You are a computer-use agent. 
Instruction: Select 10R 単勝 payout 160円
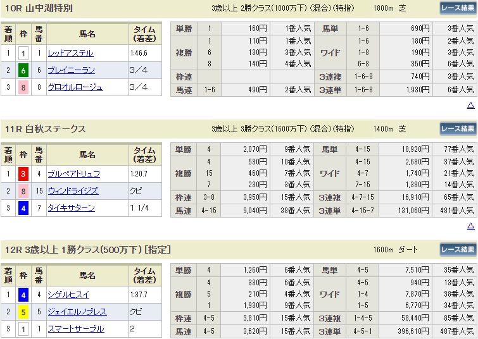(x=258, y=28)
